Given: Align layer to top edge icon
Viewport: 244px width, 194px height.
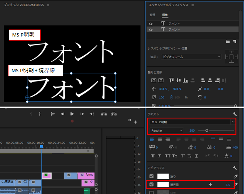Looking at the screenshot, I should [172, 80].
